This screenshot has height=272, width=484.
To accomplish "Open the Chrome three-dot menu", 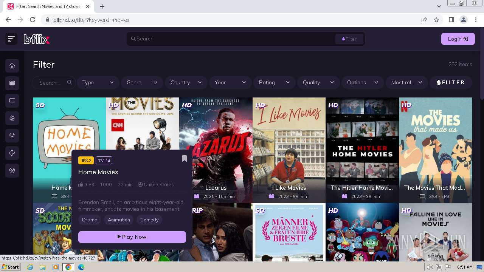I will pos(475,20).
